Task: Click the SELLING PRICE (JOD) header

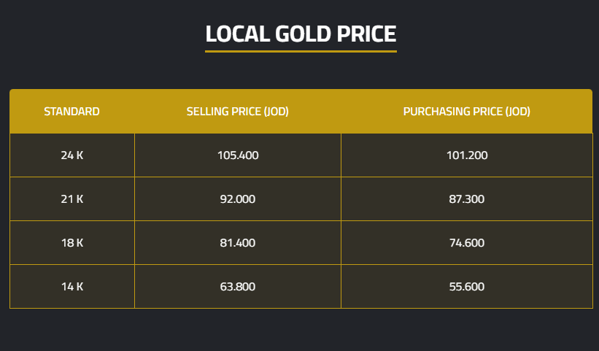Action: (238, 112)
